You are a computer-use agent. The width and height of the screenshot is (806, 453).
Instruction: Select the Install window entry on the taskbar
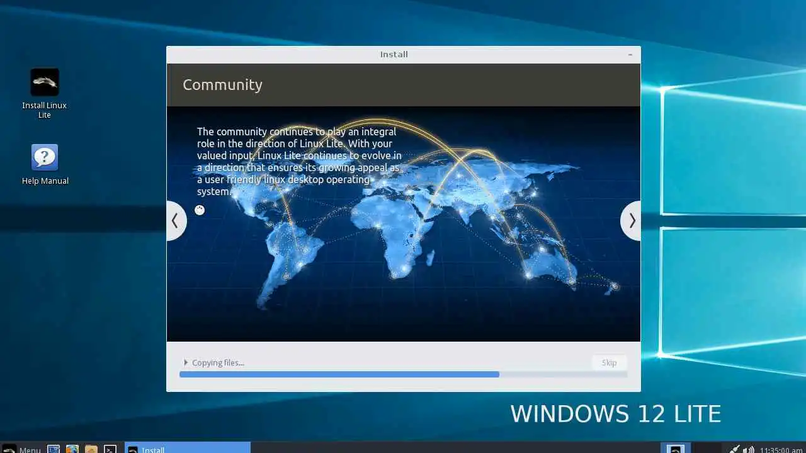point(188,448)
